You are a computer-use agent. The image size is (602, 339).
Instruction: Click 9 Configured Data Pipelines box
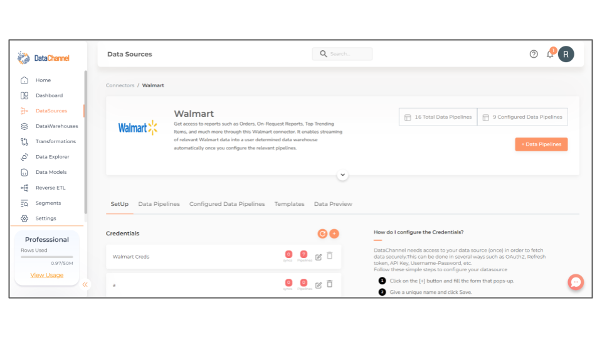click(x=522, y=117)
